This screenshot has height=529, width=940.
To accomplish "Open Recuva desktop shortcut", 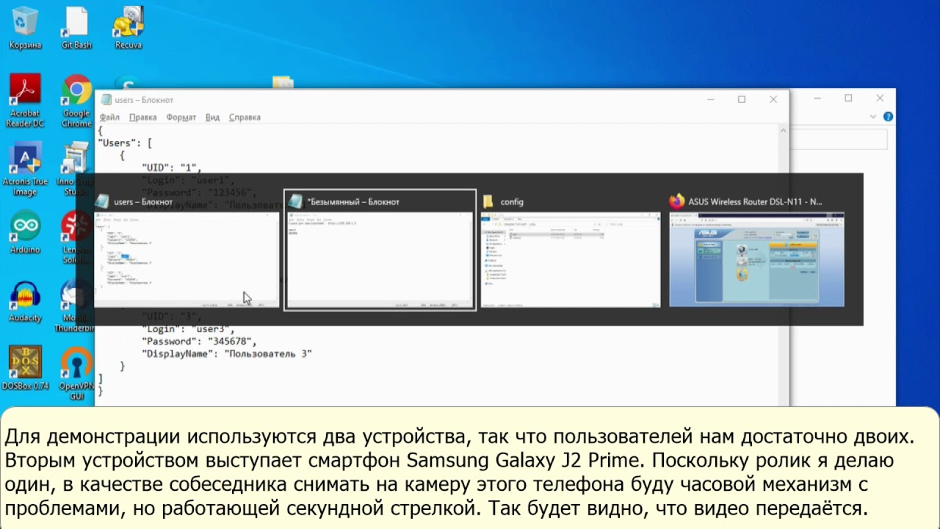I will point(128,28).
